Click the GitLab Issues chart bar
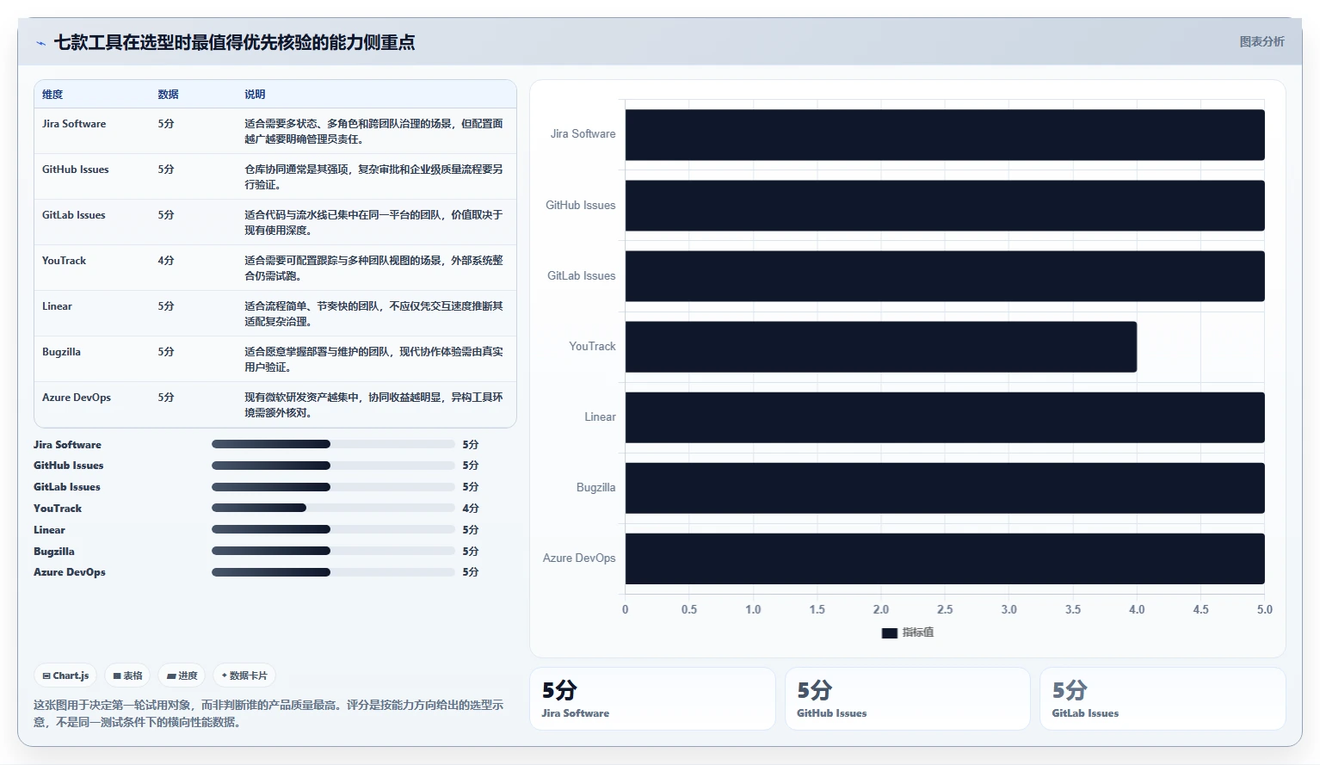The height and width of the screenshot is (765, 1320). [x=945, y=276]
